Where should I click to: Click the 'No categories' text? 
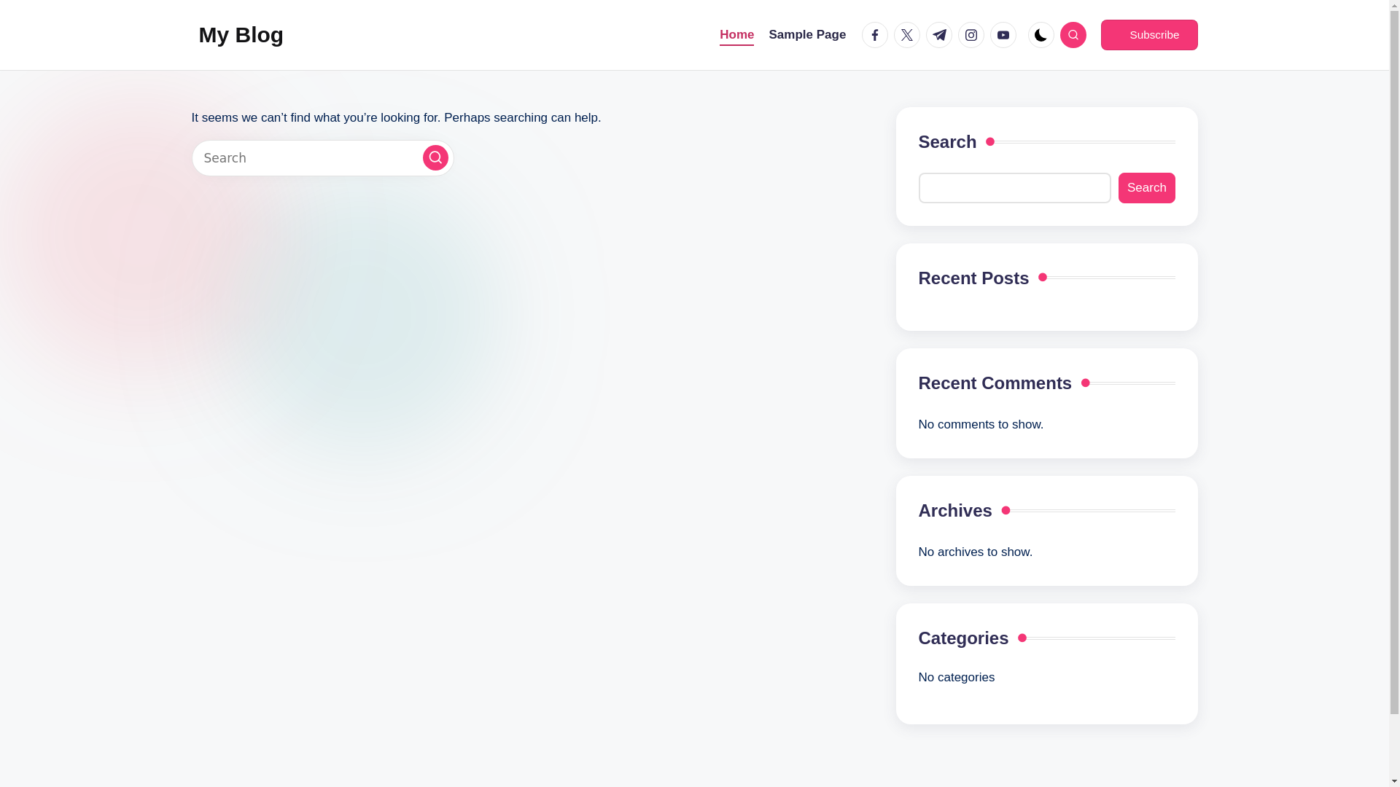957,677
